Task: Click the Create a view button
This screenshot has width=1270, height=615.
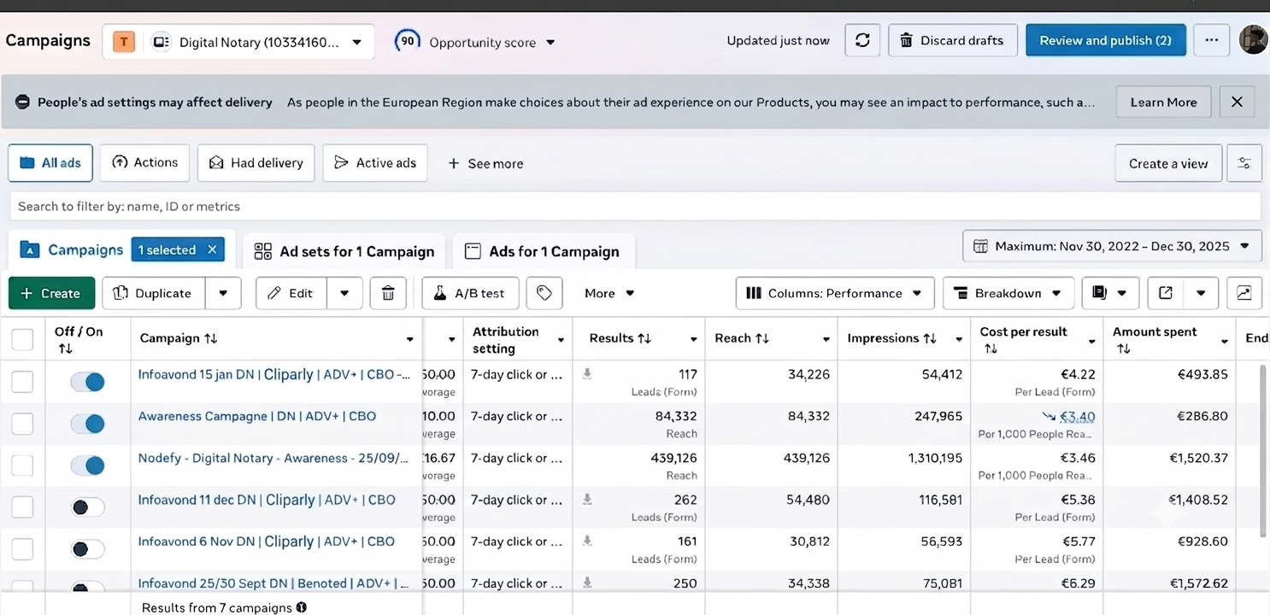Action: click(x=1167, y=163)
